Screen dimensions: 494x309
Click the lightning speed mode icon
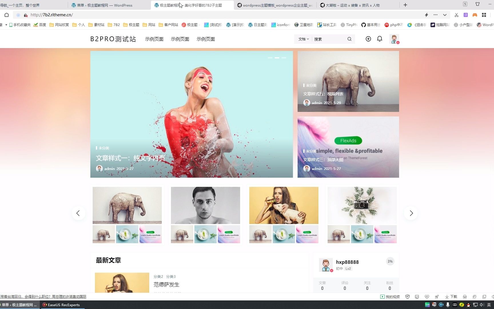pos(427,15)
